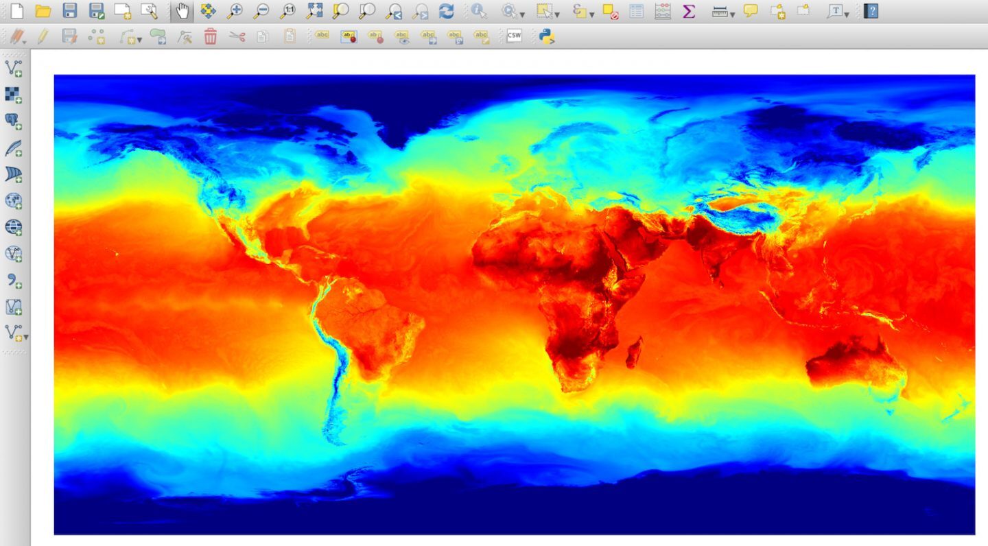Add an MSSQL spatial layer
The height and width of the screenshot is (546, 988).
[x=14, y=174]
